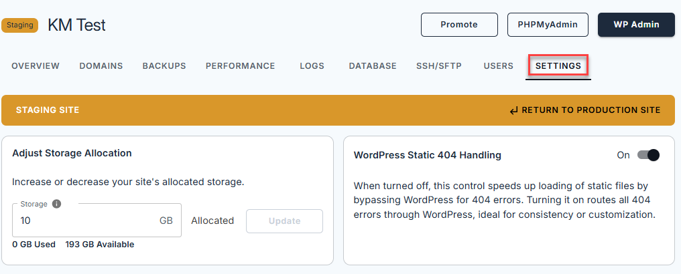Open the SSH/SFTP tab
The width and height of the screenshot is (681, 274).
pos(439,66)
